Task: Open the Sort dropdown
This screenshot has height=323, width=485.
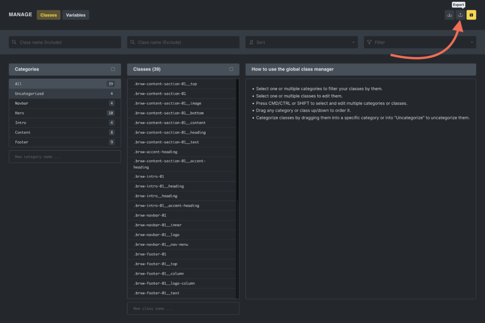Action: [x=301, y=42]
